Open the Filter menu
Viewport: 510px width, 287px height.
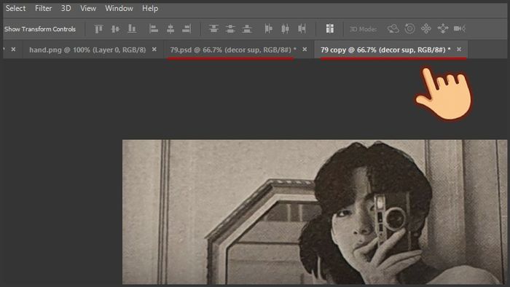[x=43, y=9]
